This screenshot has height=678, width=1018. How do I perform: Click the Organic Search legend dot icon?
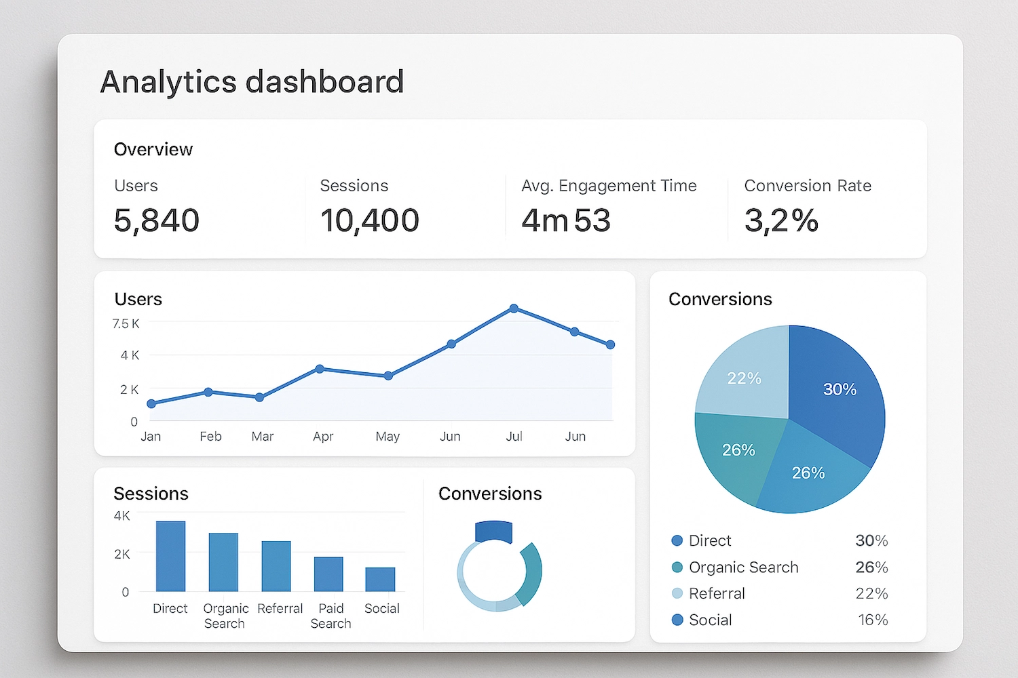point(677,567)
